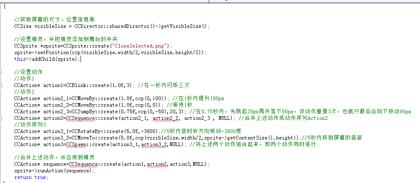Image resolution: width=420 pixels, height=183 pixels.
Task: Click the opening brace at the top
Action: 5,7
